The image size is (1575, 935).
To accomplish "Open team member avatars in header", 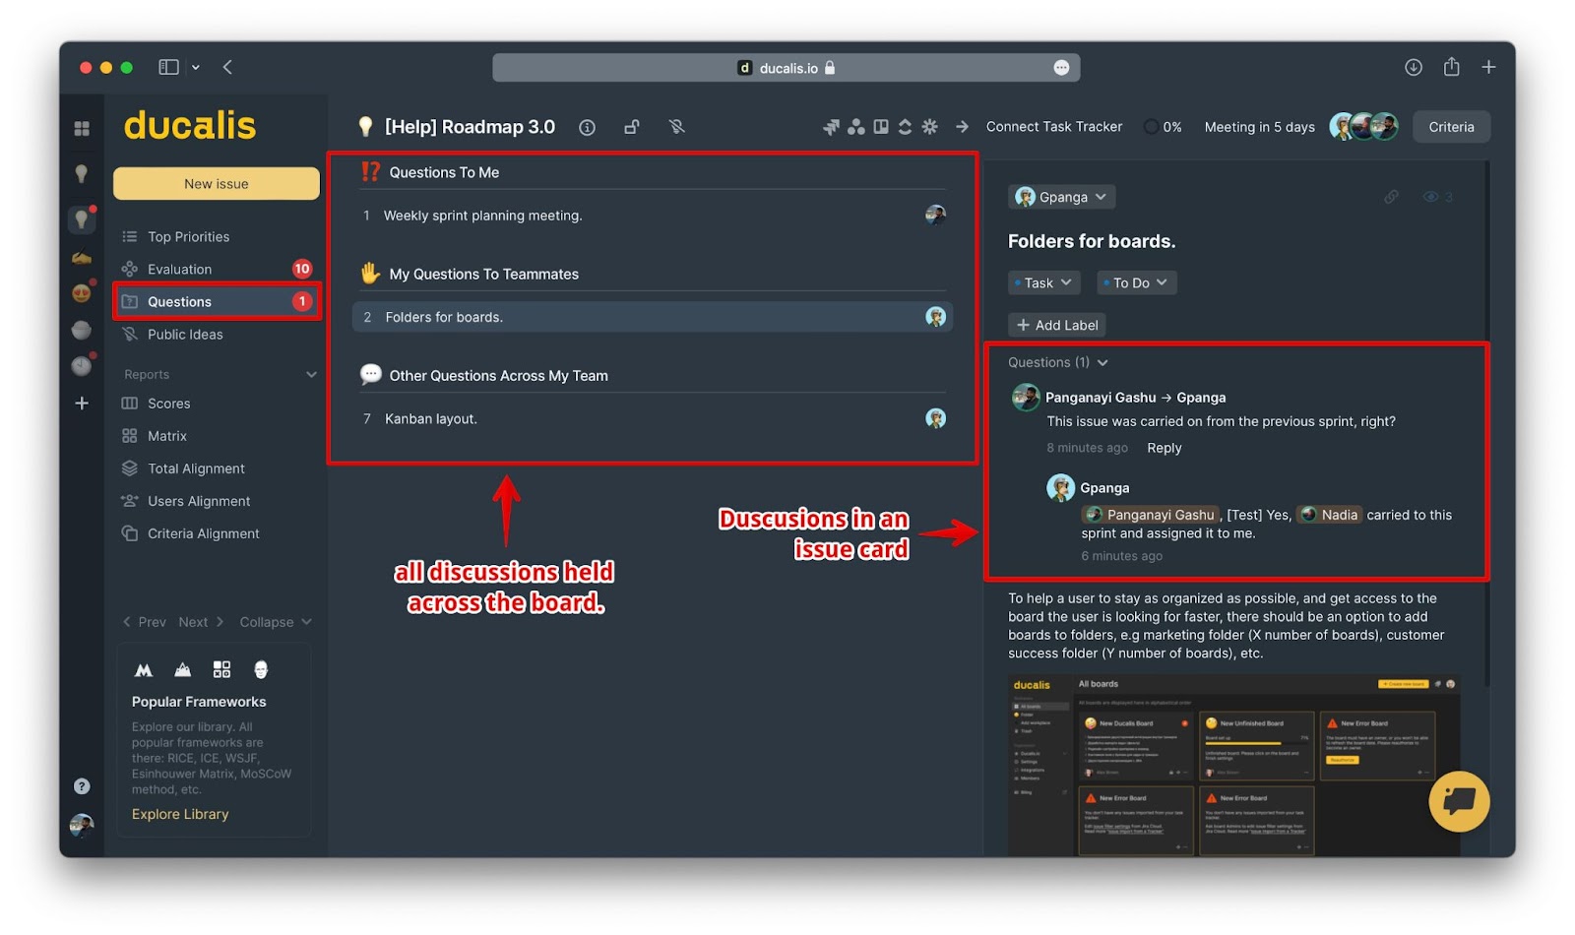I will 1363,126.
